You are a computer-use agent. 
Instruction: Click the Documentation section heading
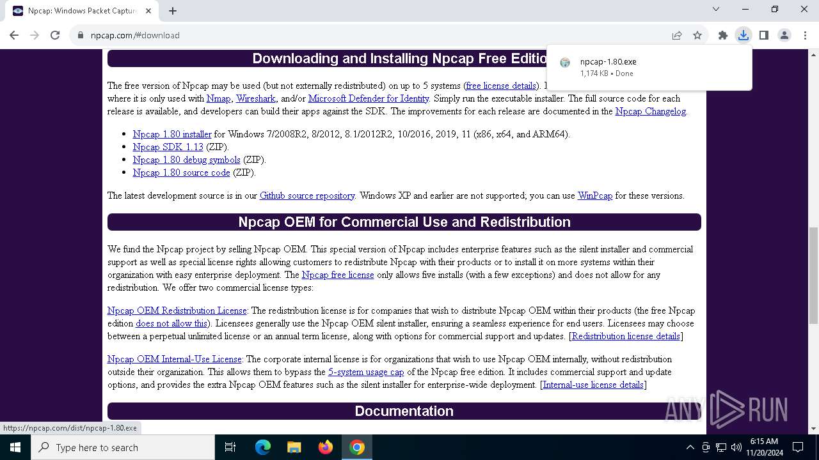(404, 411)
